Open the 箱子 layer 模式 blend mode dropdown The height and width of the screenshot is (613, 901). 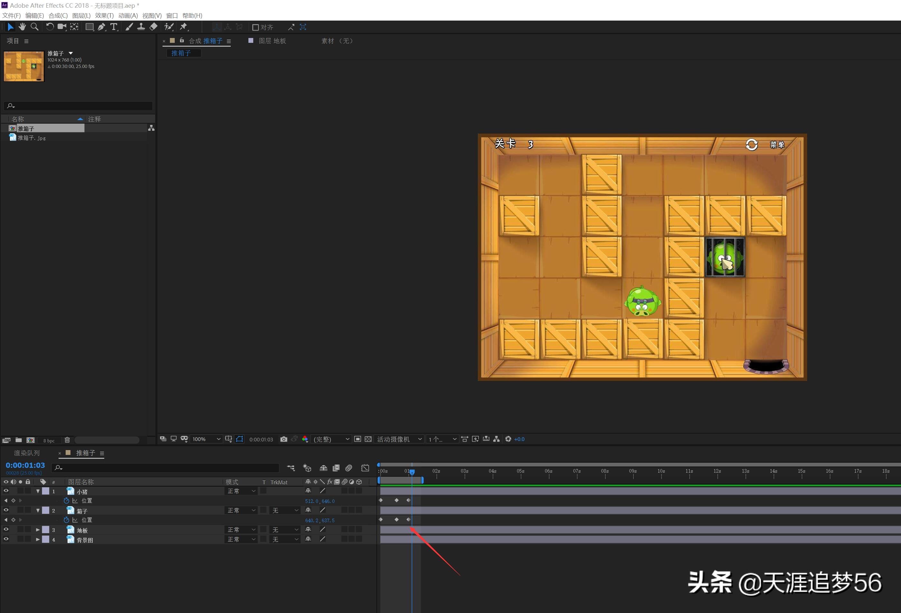click(x=241, y=510)
